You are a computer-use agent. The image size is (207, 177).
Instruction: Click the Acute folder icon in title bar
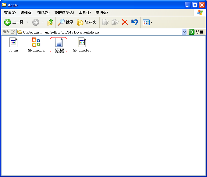tap(4, 5)
